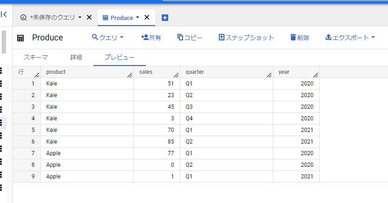Open the unsaved query tab dropdown arrow
The image size is (388, 203).
pyautogui.click(x=80, y=17)
